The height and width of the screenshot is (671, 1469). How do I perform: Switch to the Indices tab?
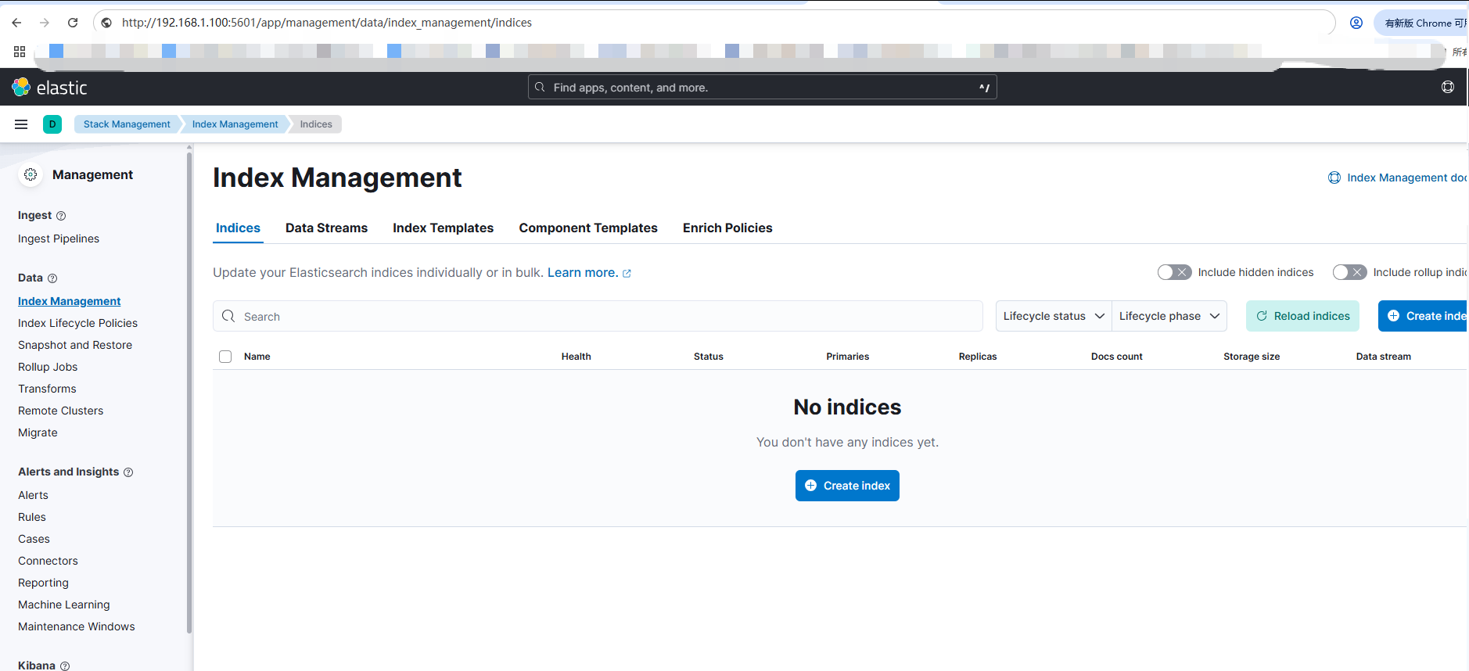[x=238, y=228]
